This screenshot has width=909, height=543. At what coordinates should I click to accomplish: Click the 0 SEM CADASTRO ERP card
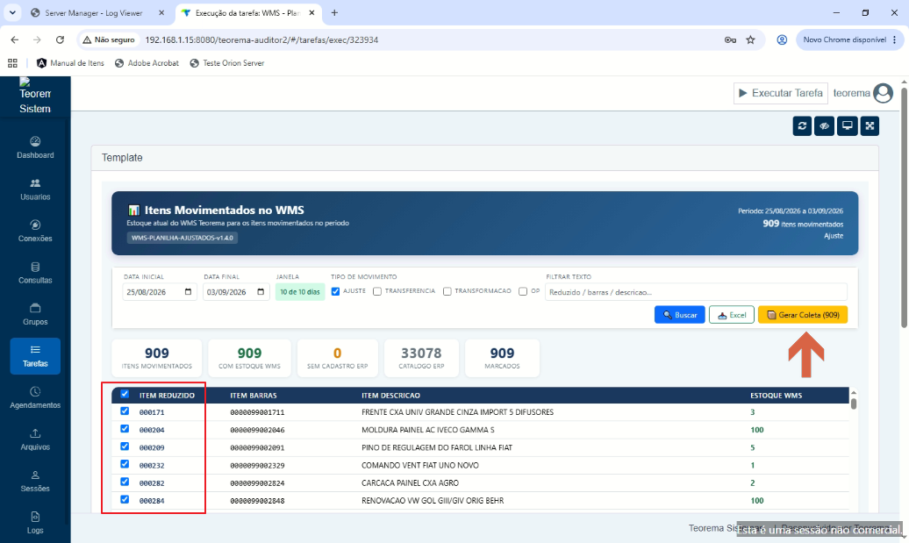pyautogui.click(x=338, y=358)
